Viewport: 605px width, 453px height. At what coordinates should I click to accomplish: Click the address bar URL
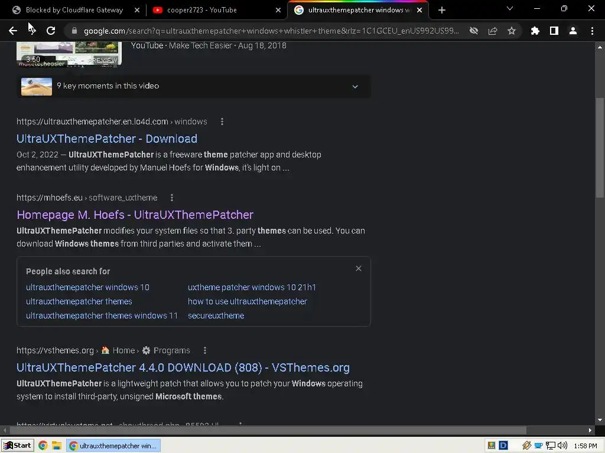[271, 31]
